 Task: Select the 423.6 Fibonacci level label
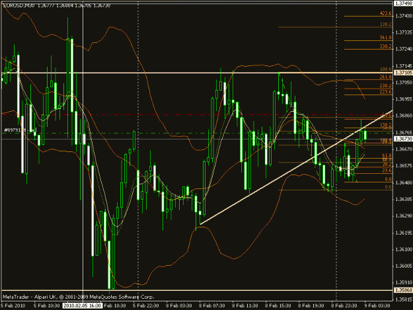click(386, 13)
